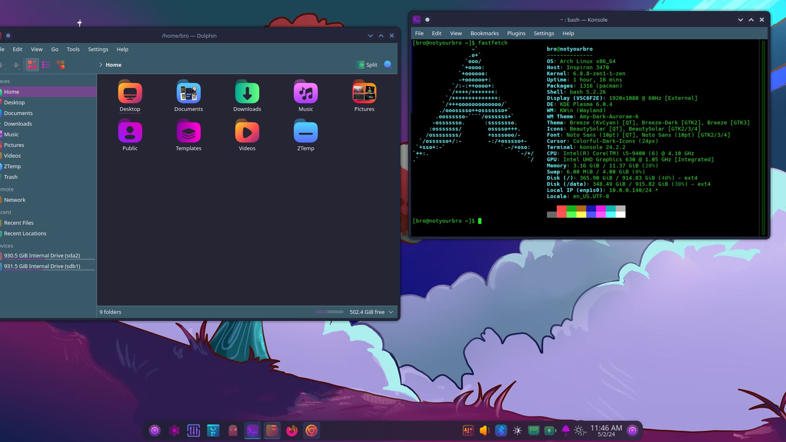Expand the free space dropdown in Dolphin status bar
The width and height of the screenshot is (786, 442).
click(391, 312)
